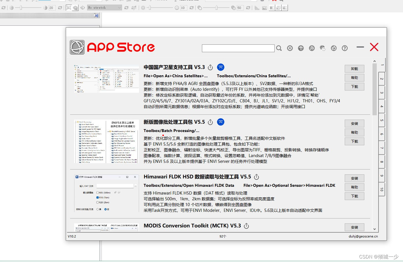Click first of two framed icons left of stretch dropdown
Screen dimensions: 403x262
click(x=69, y=8)
